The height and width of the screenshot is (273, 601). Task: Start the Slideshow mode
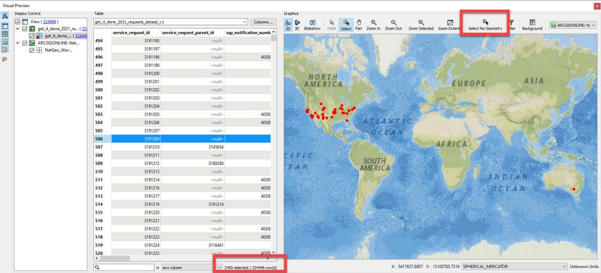[312, 25]
